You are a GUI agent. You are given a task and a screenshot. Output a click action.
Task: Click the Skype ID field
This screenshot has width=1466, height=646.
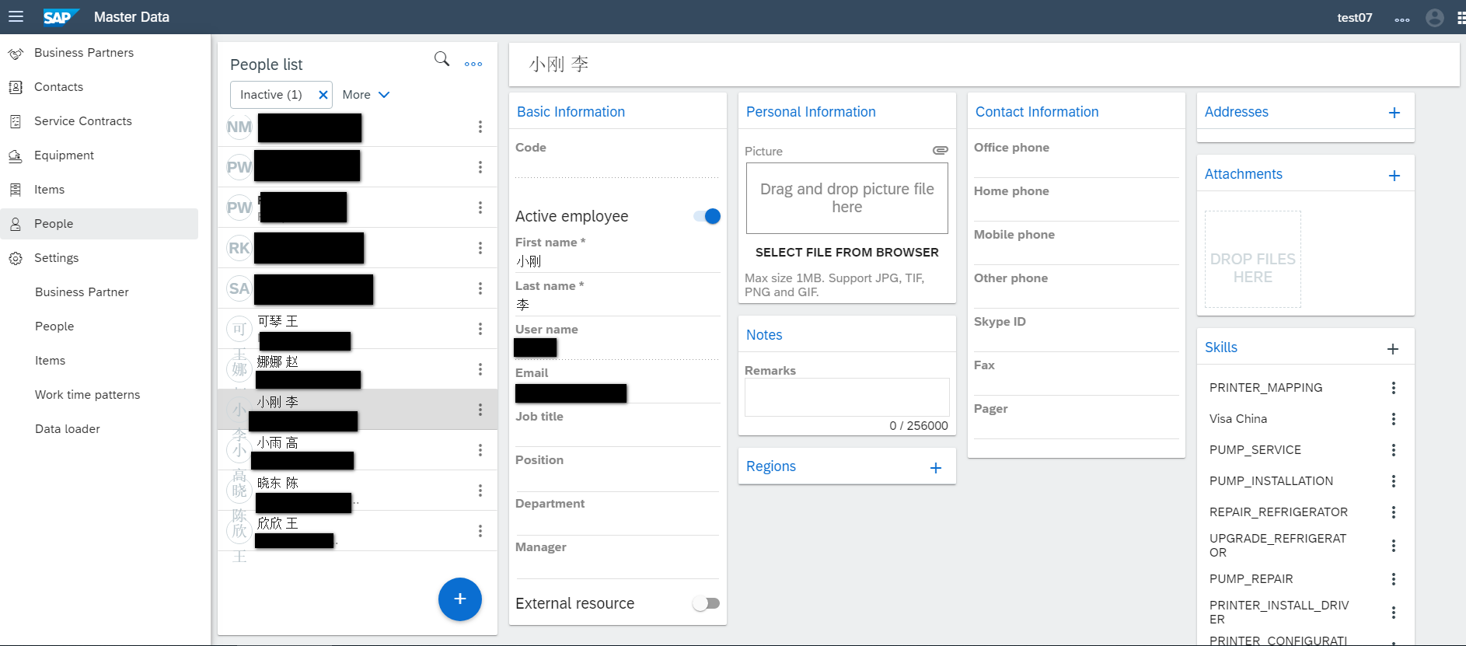pyautogui.click(x=1077, y=341)
